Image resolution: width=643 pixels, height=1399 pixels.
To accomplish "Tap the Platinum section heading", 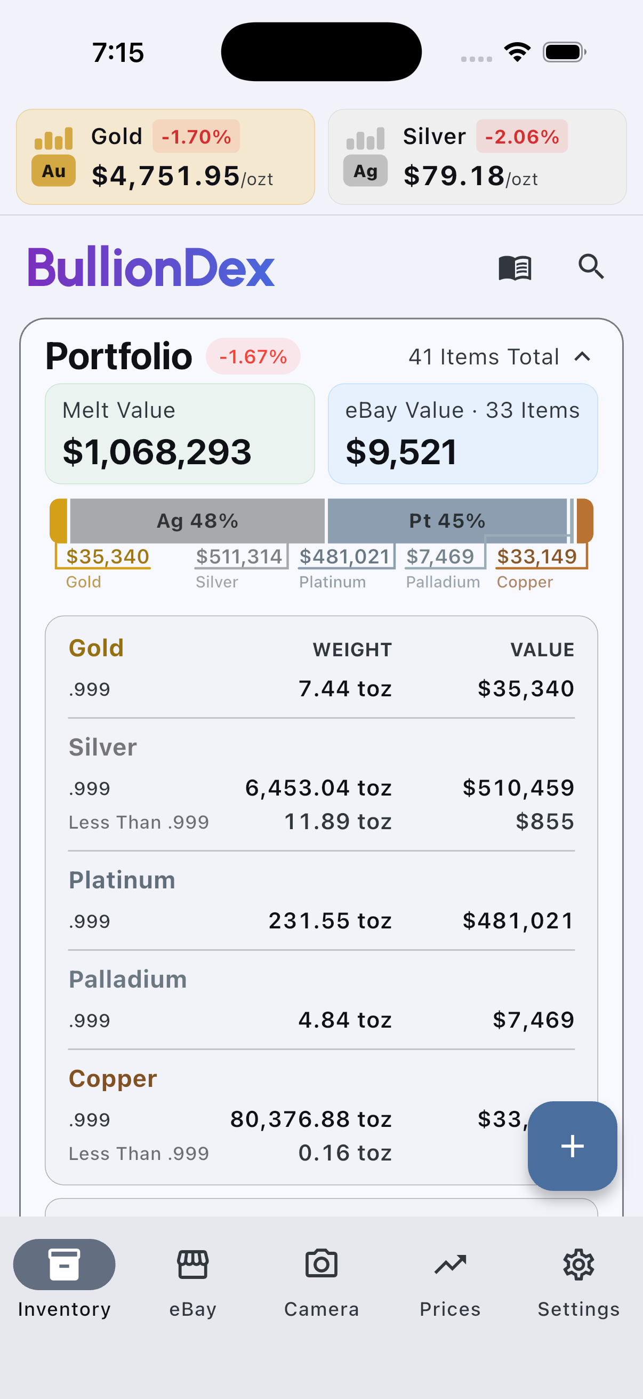I will [122, 880].
